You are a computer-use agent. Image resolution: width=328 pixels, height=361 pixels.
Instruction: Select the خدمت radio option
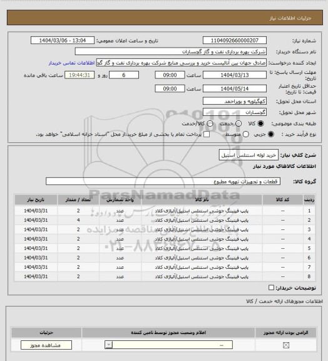pyautogui.click(x=238, y=123)
